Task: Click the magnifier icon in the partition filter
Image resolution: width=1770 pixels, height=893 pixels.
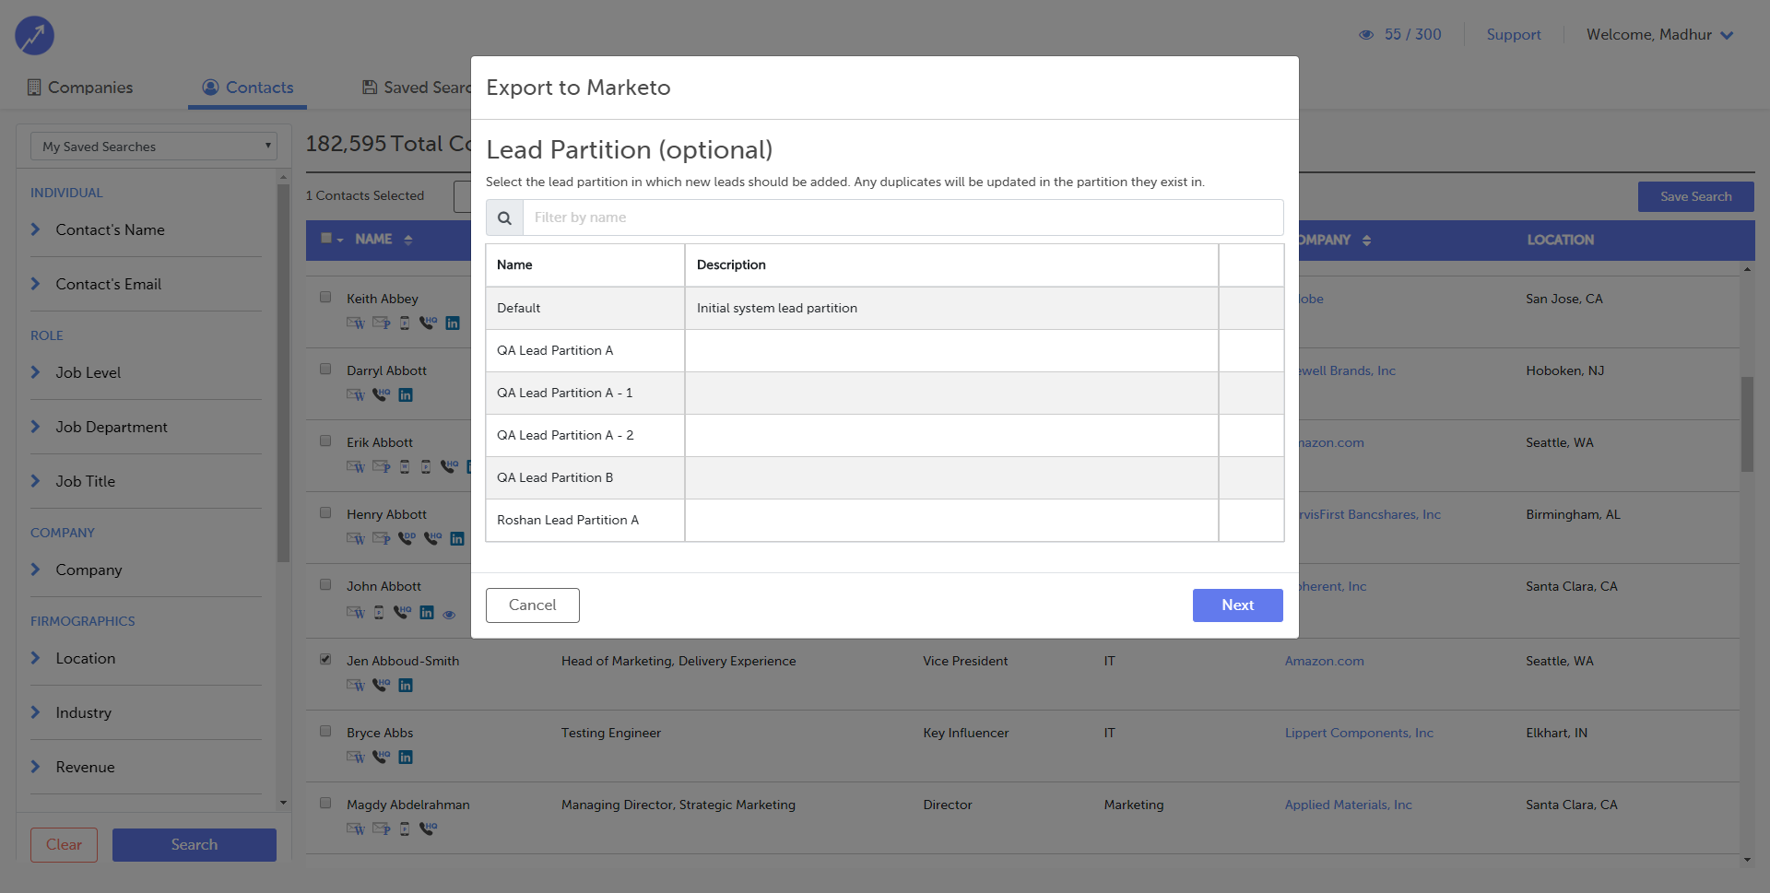Action: pyautogui.click(x=504, y=218)
